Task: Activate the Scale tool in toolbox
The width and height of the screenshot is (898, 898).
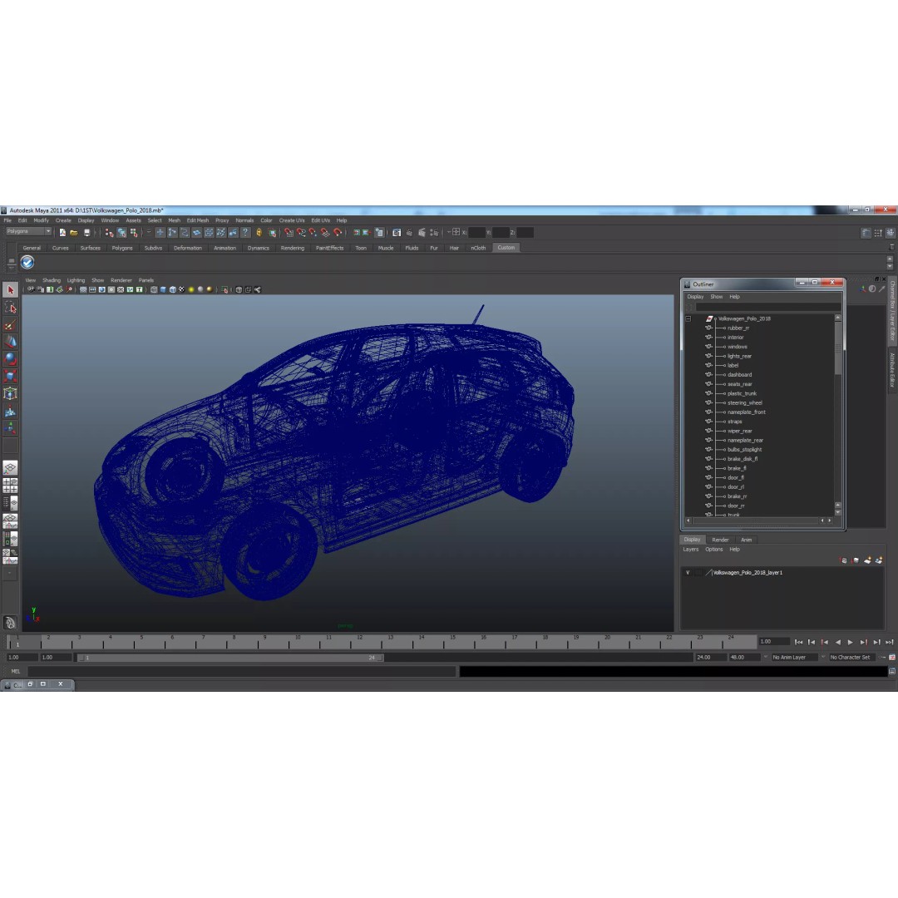Action: tap(10, 377)
